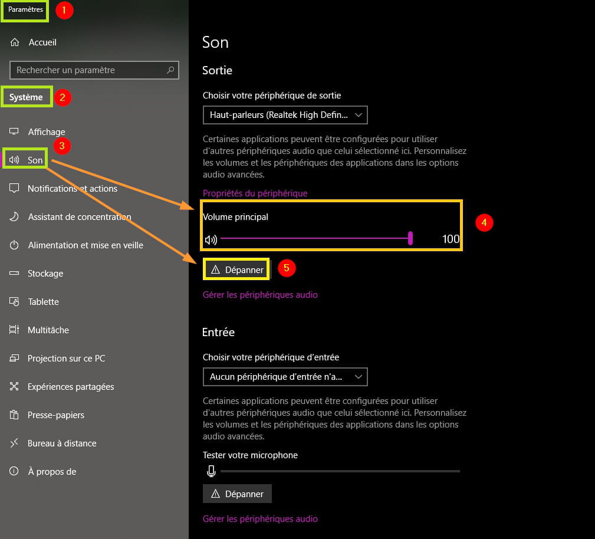Open Gérer les périphériques audio under Entrée
Screen dimensions: 595x539
click(260, 518)
